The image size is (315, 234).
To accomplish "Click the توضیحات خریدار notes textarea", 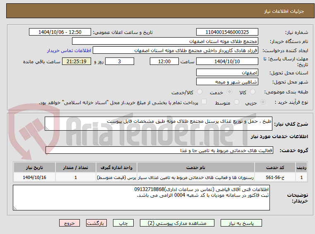I will pyautogui.click(x=141, y=198).
